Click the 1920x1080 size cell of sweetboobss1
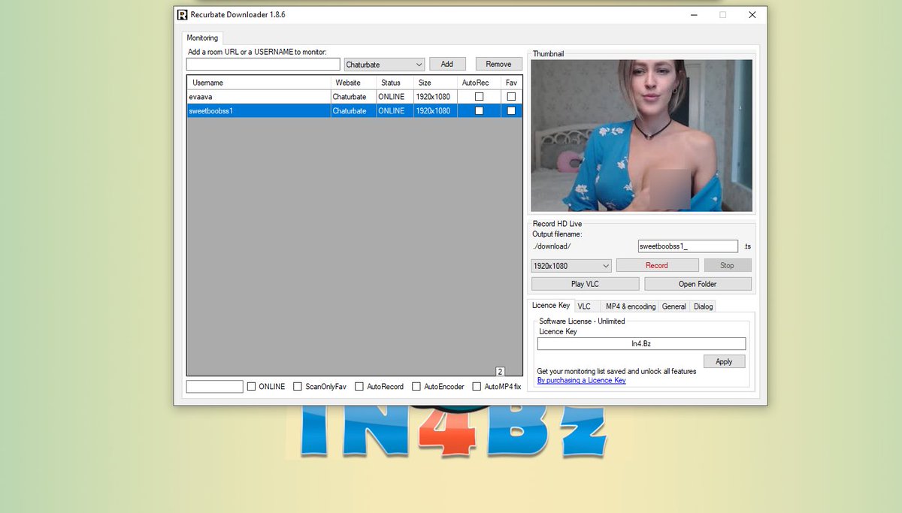The width and height of the screenshot is (902, 513). click(435, 111)
